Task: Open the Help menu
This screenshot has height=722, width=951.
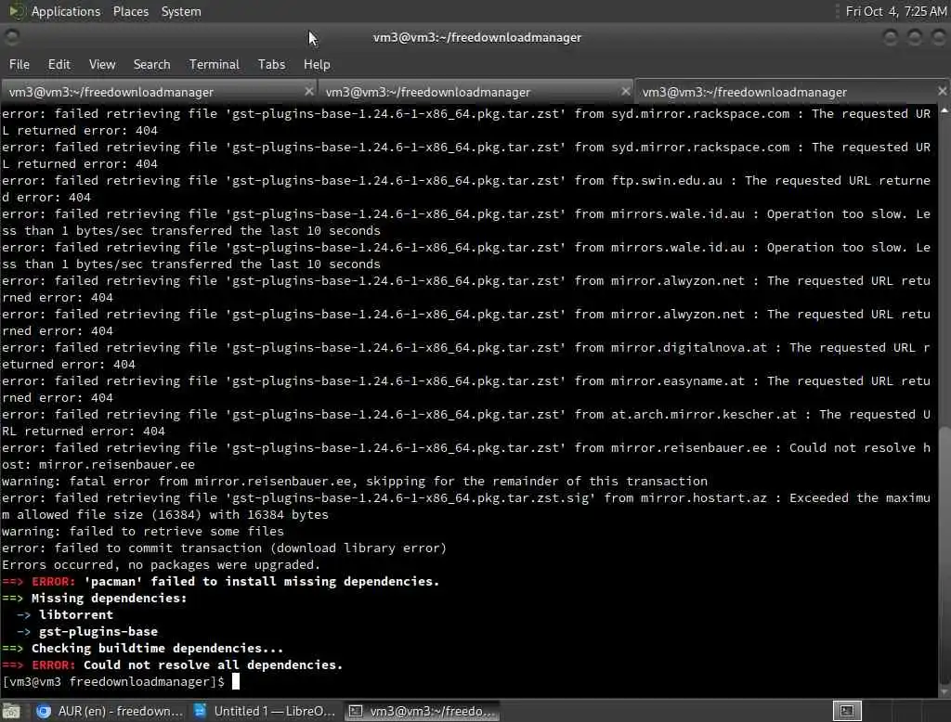Action: 317,64
